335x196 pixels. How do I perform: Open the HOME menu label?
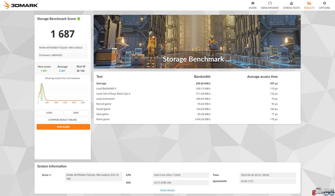point(253,8)
